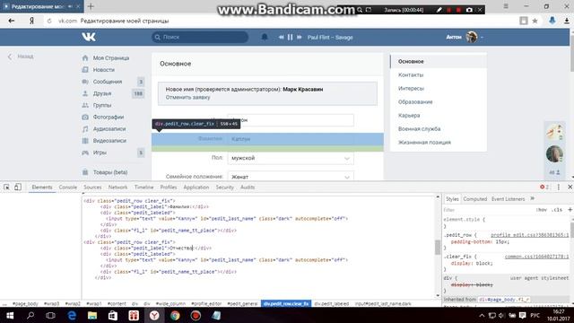Expand more Styles pane tabs chevron
This screenshot has width=574, height=323.
click(x=532, y=198)
